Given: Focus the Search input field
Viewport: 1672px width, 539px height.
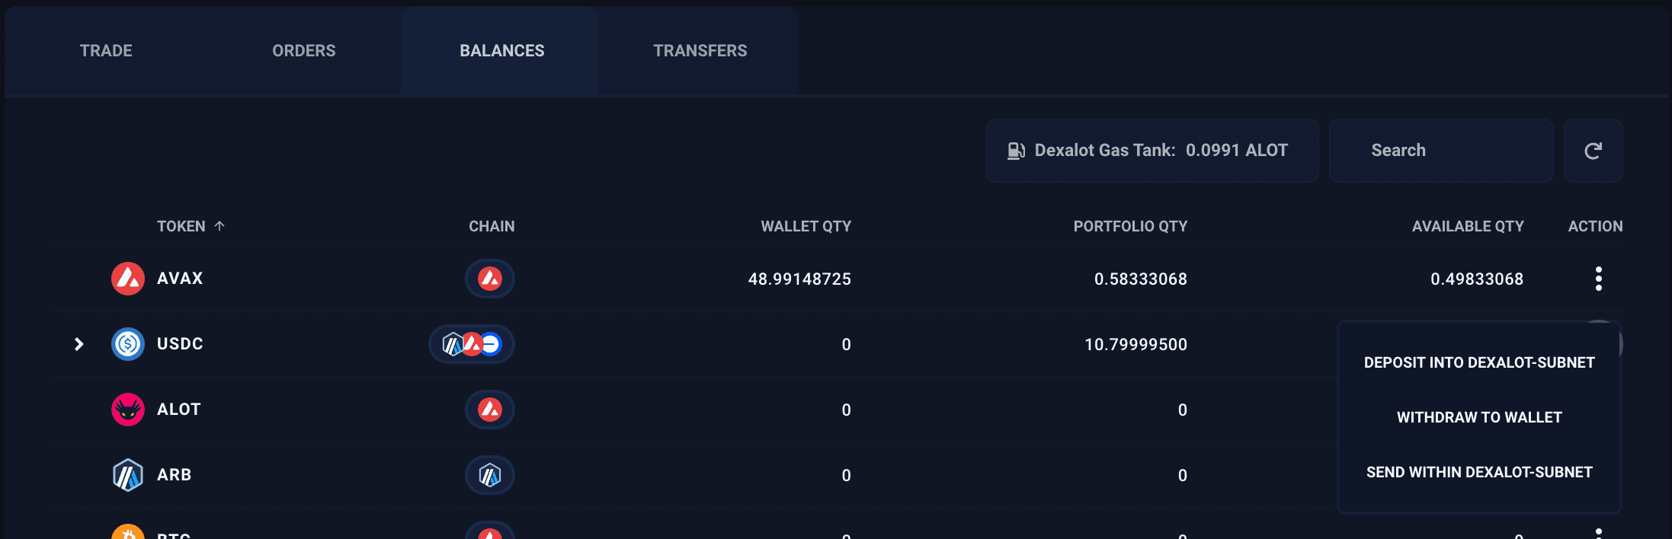Looking at the screenshot, I should point(1440,151).
